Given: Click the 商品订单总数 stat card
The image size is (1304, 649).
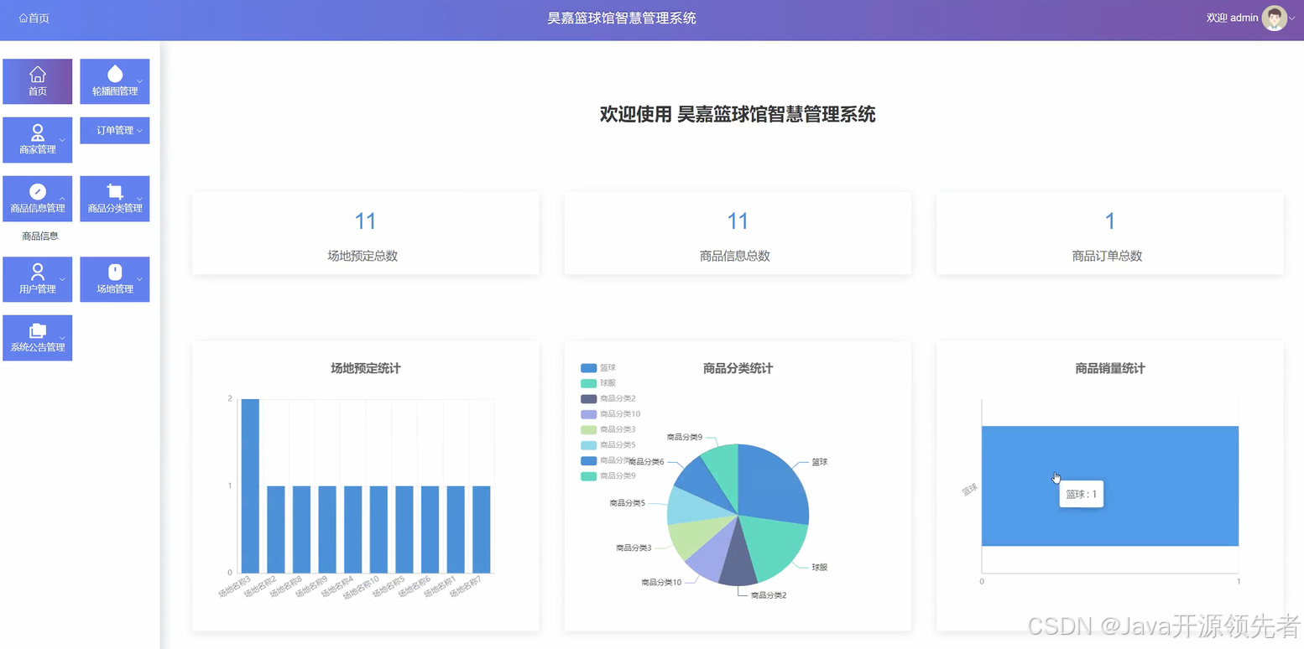Looking at the screenshot, I should [x=1109, y=233].
